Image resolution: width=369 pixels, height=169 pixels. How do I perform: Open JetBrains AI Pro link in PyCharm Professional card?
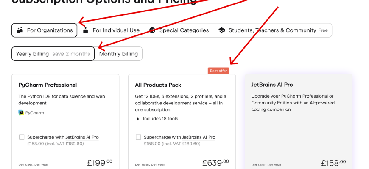(x=82, y=137)
